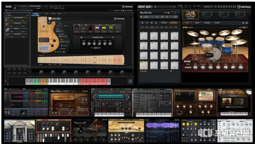Click the Envelope Filter Range knob

(x=84, y=44)
